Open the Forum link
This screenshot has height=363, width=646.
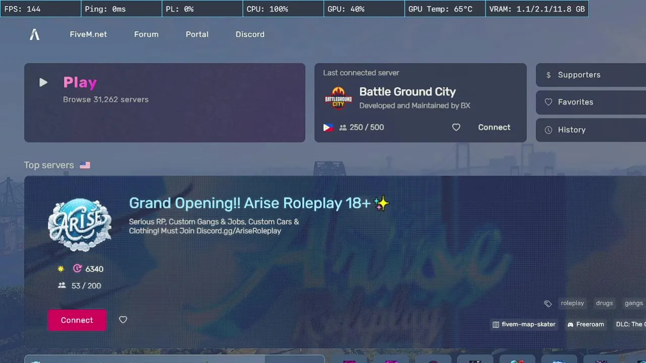[x=146, y=34]
